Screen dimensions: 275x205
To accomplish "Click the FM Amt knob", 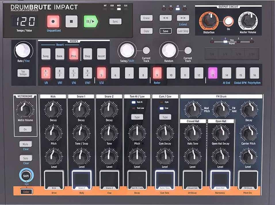I will pyautogui.click(x=221, y=110).
